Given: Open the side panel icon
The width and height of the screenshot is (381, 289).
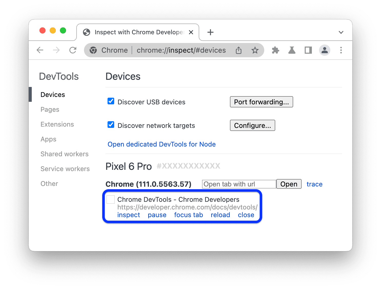Looking at the screenshot, I should click(x=308, y=50).
